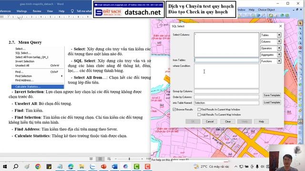The height and width of the screenshot is (171, 305).
Task: Open the View tab in Word
Action: coord(50,11)
